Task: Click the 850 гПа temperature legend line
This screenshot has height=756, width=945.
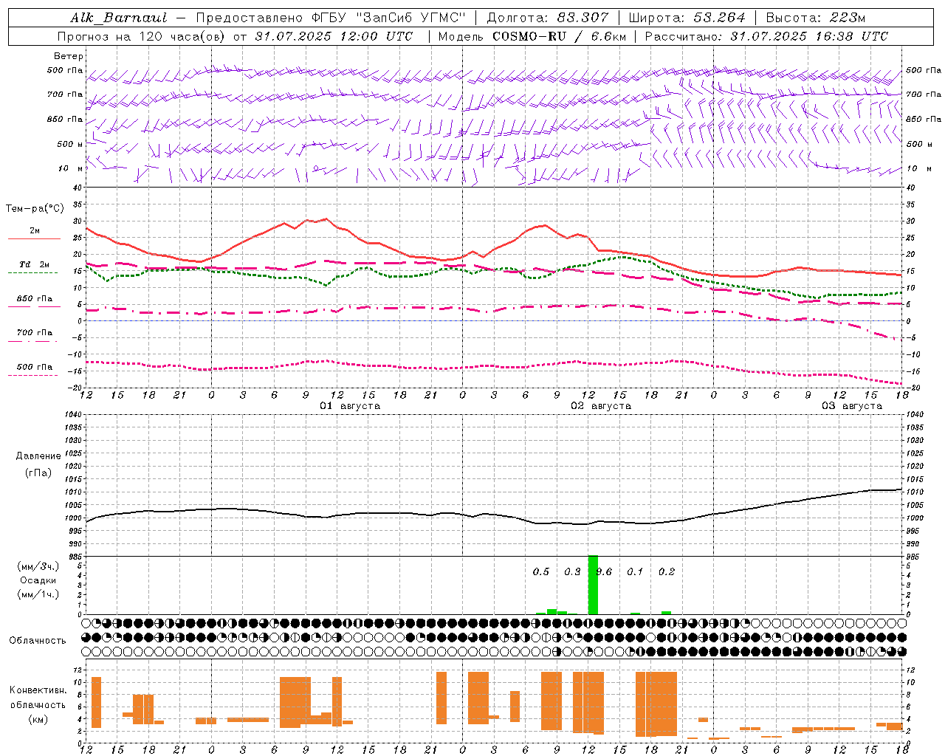Action: tap(34, 306)
